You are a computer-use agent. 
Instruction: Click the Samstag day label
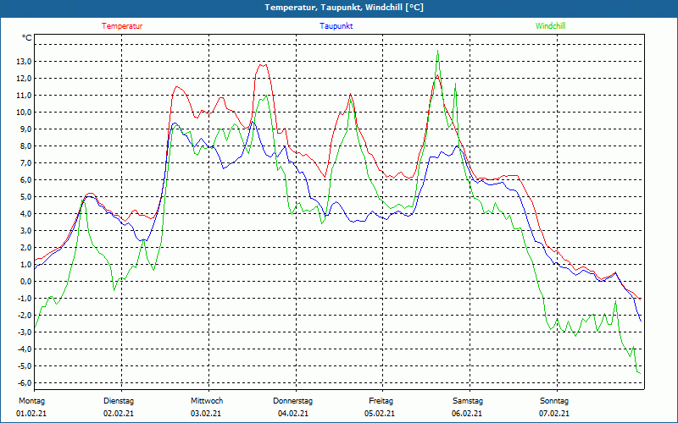[x=468, y=401]
